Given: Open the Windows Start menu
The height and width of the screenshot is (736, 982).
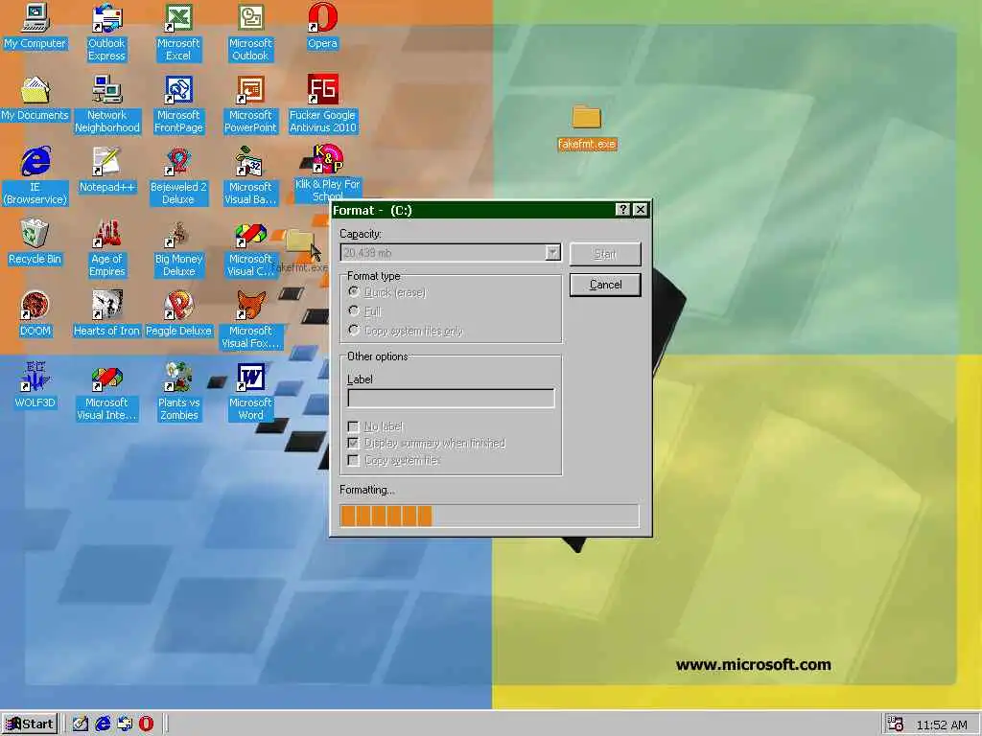Looking at the screenshot, I should coord(30,724).
